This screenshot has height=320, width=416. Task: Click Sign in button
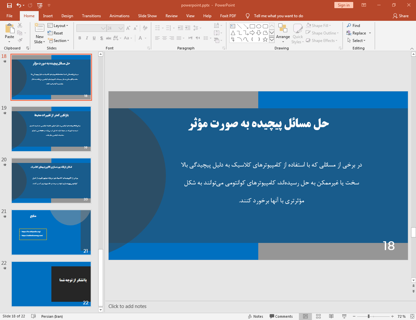tap(343, 5)
